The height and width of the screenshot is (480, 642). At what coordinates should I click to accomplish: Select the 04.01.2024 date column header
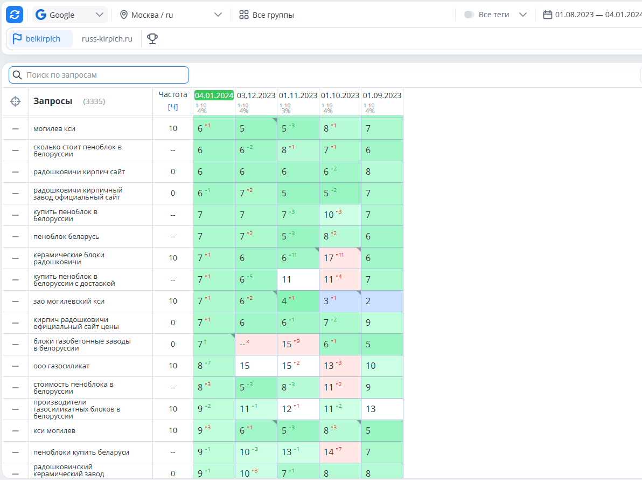click(x=214, y=95)
